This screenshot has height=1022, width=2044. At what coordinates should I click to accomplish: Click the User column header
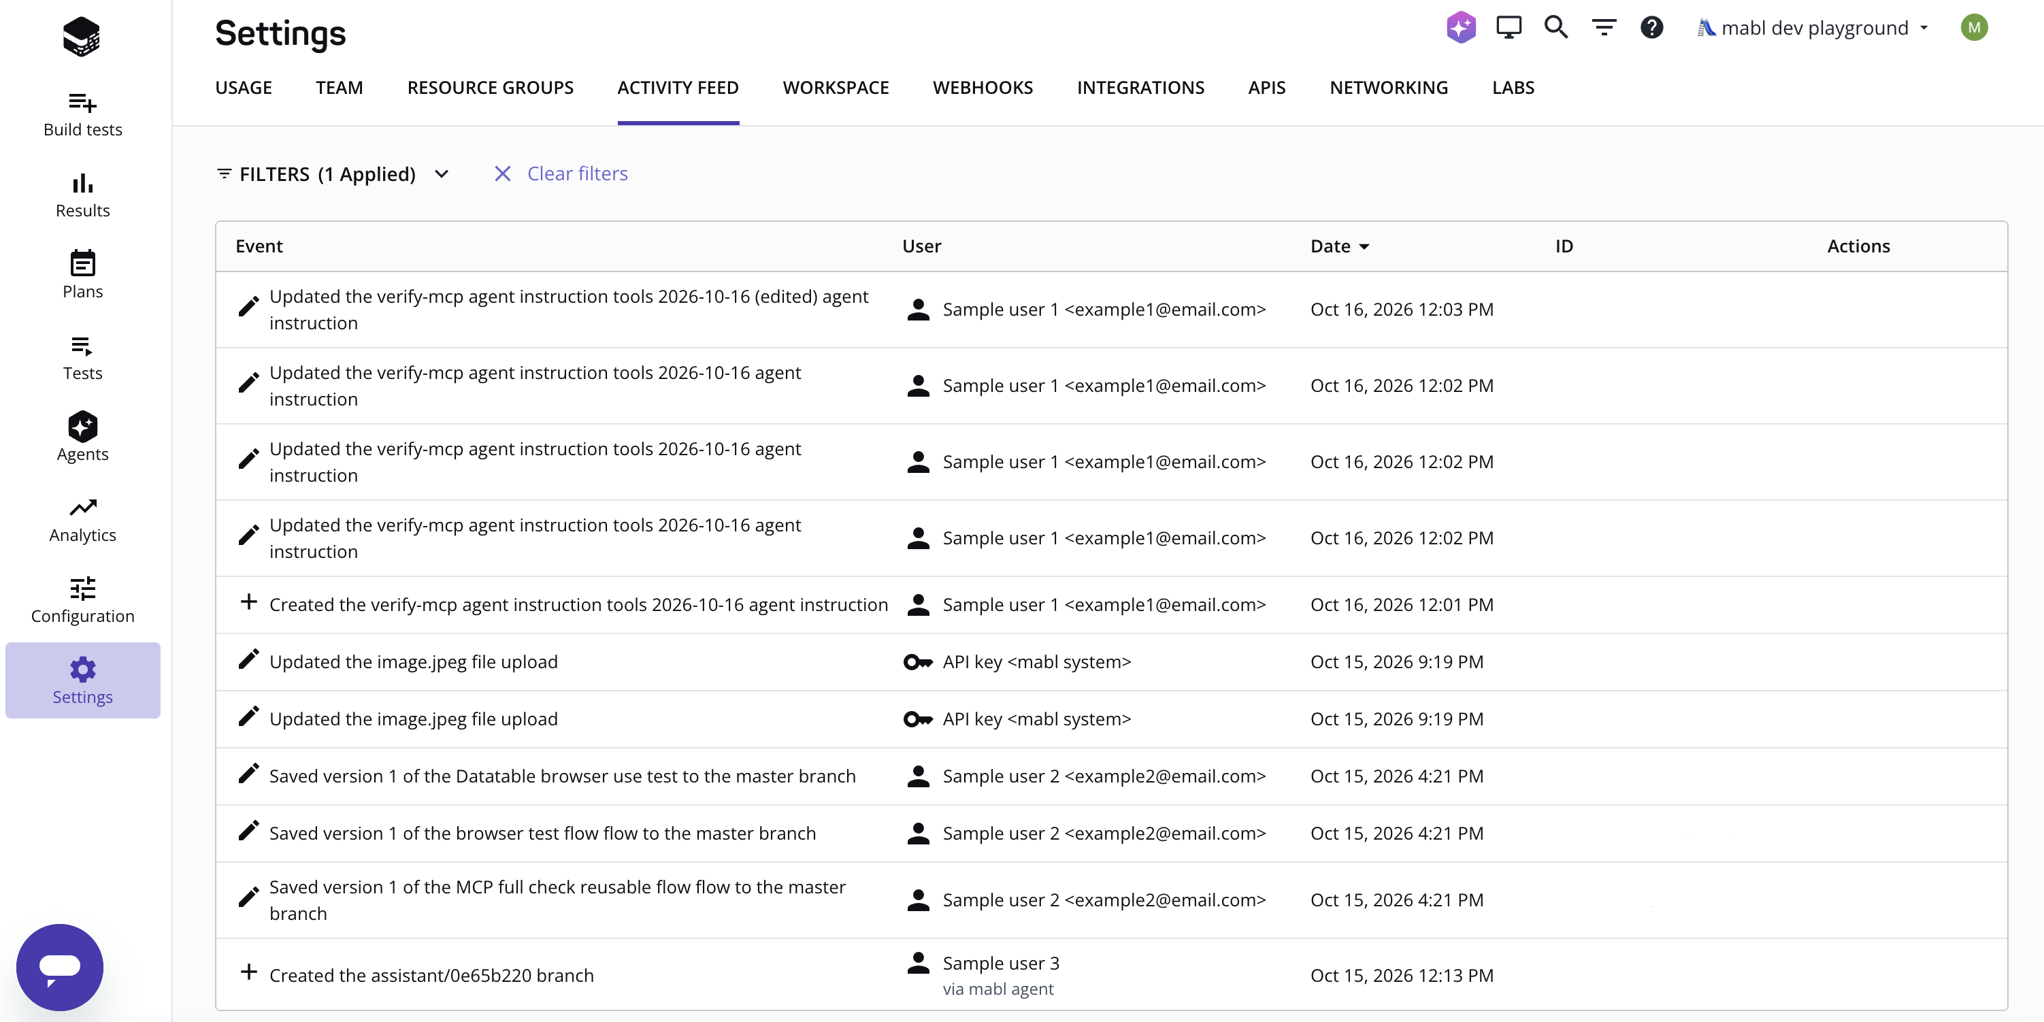pos(921,246)
